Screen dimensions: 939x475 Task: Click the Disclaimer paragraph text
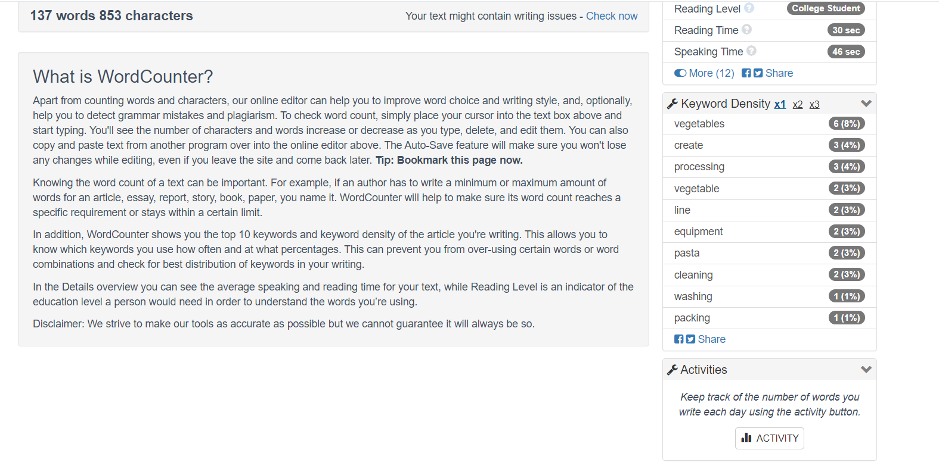[x=284, y=324]
